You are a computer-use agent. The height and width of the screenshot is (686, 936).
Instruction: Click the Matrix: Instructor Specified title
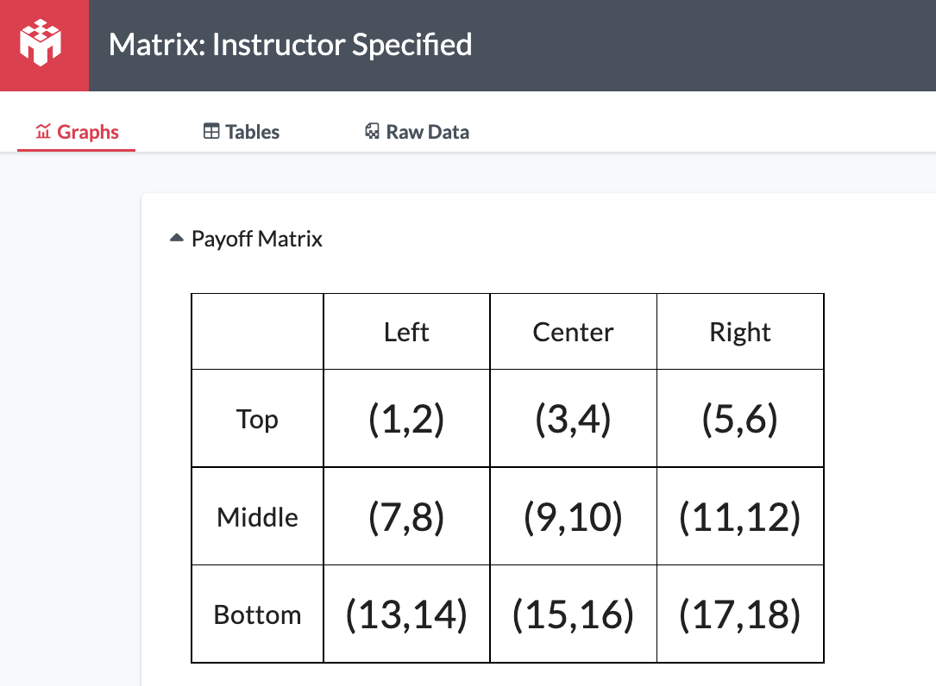(290, 45)
